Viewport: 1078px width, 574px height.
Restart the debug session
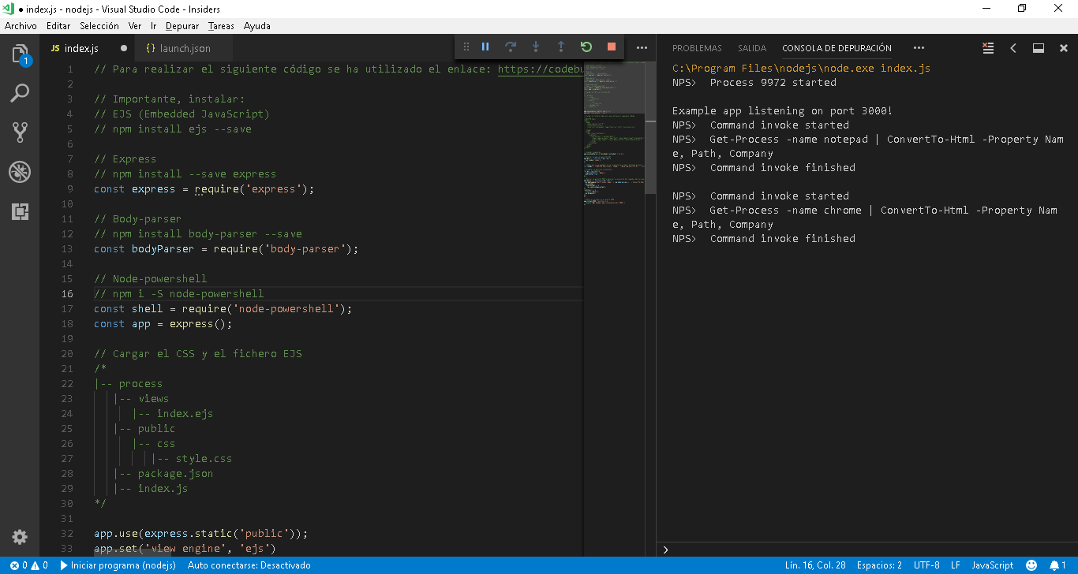(x=586, y=47)
